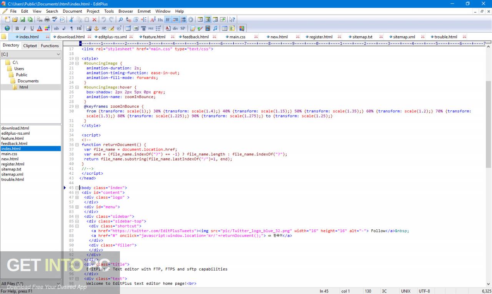
Task: Click the Replace icon
Action: [x=128, y=19]
